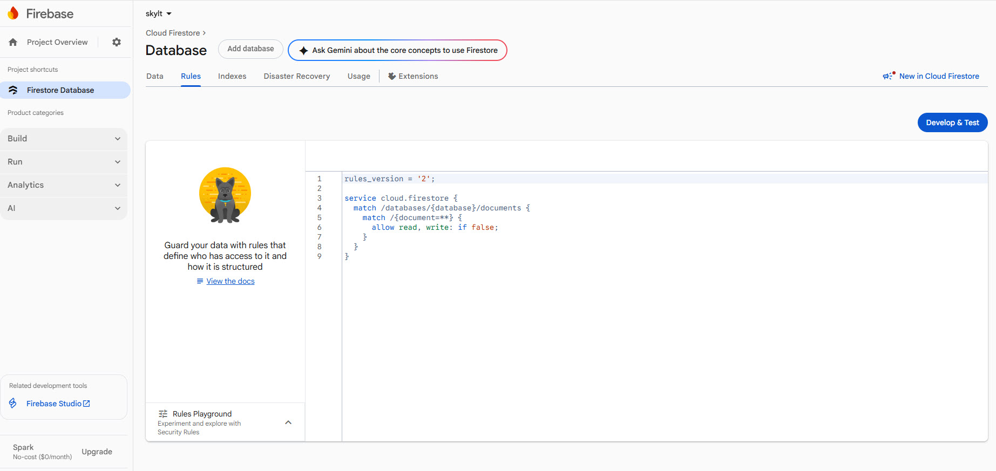Viewport: 996px width, 471px height.
Task: Expand the Analytics category
Action: [64, 185]
